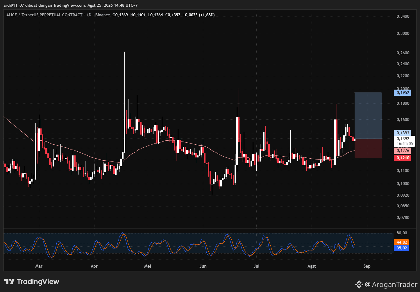Image resolution: width=420 pixels, height=292 pixels.
Task: Click the Jul label on the time axis
Action: [256, 266]
